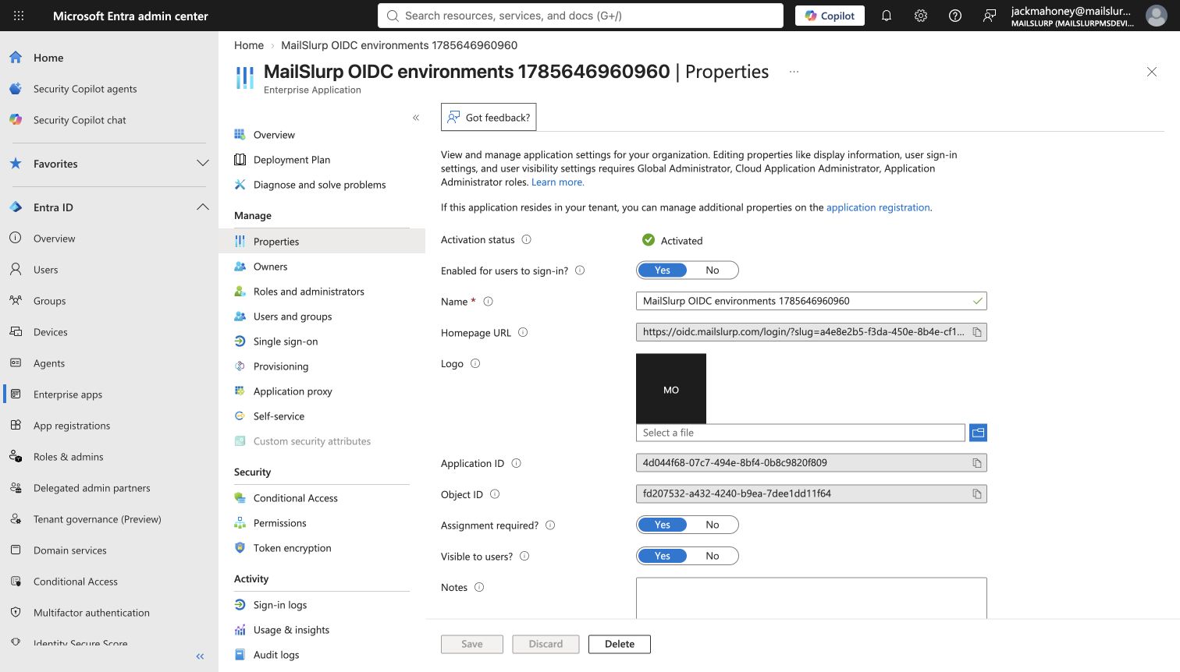Show info tooltip next to Name
This screenshot has height=672, width=1180.
click(488, 302)
